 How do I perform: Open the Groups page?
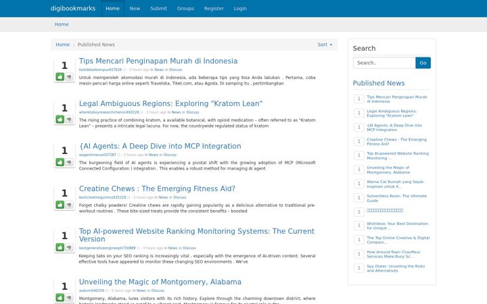[x=185, y=8]
